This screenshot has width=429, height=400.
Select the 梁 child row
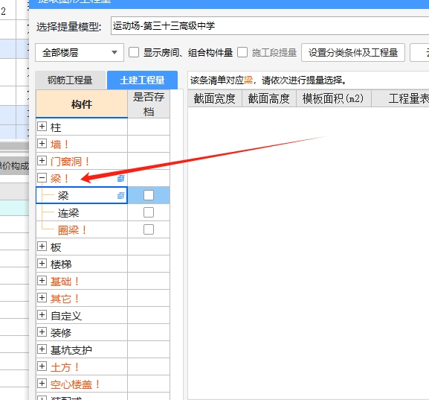[x=82, y=195]
